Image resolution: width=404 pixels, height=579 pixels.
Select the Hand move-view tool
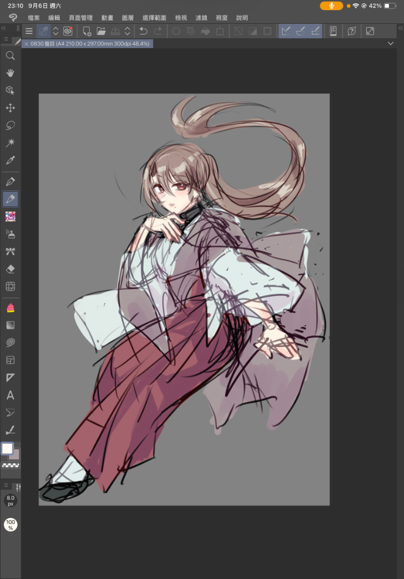coord(10,73)
